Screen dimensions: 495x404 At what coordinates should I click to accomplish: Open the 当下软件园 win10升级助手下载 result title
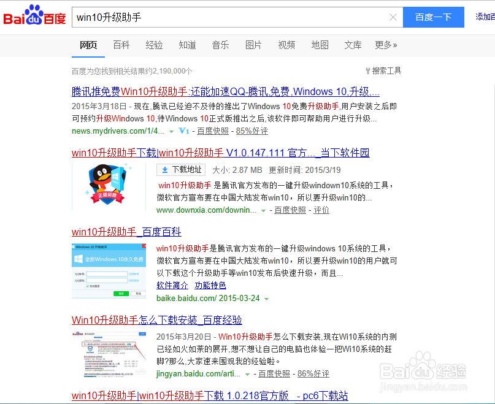coord(220,153)
